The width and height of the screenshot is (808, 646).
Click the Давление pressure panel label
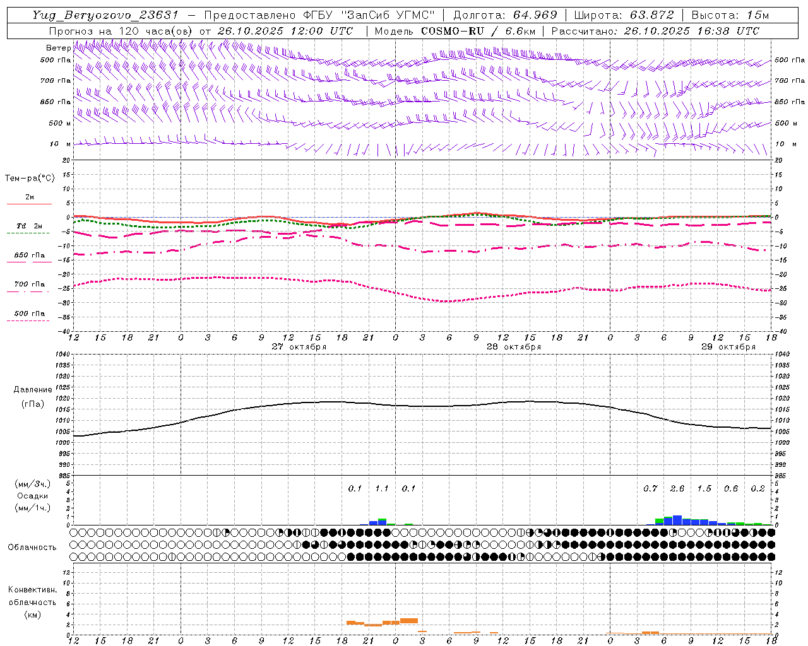click(33, 390)
